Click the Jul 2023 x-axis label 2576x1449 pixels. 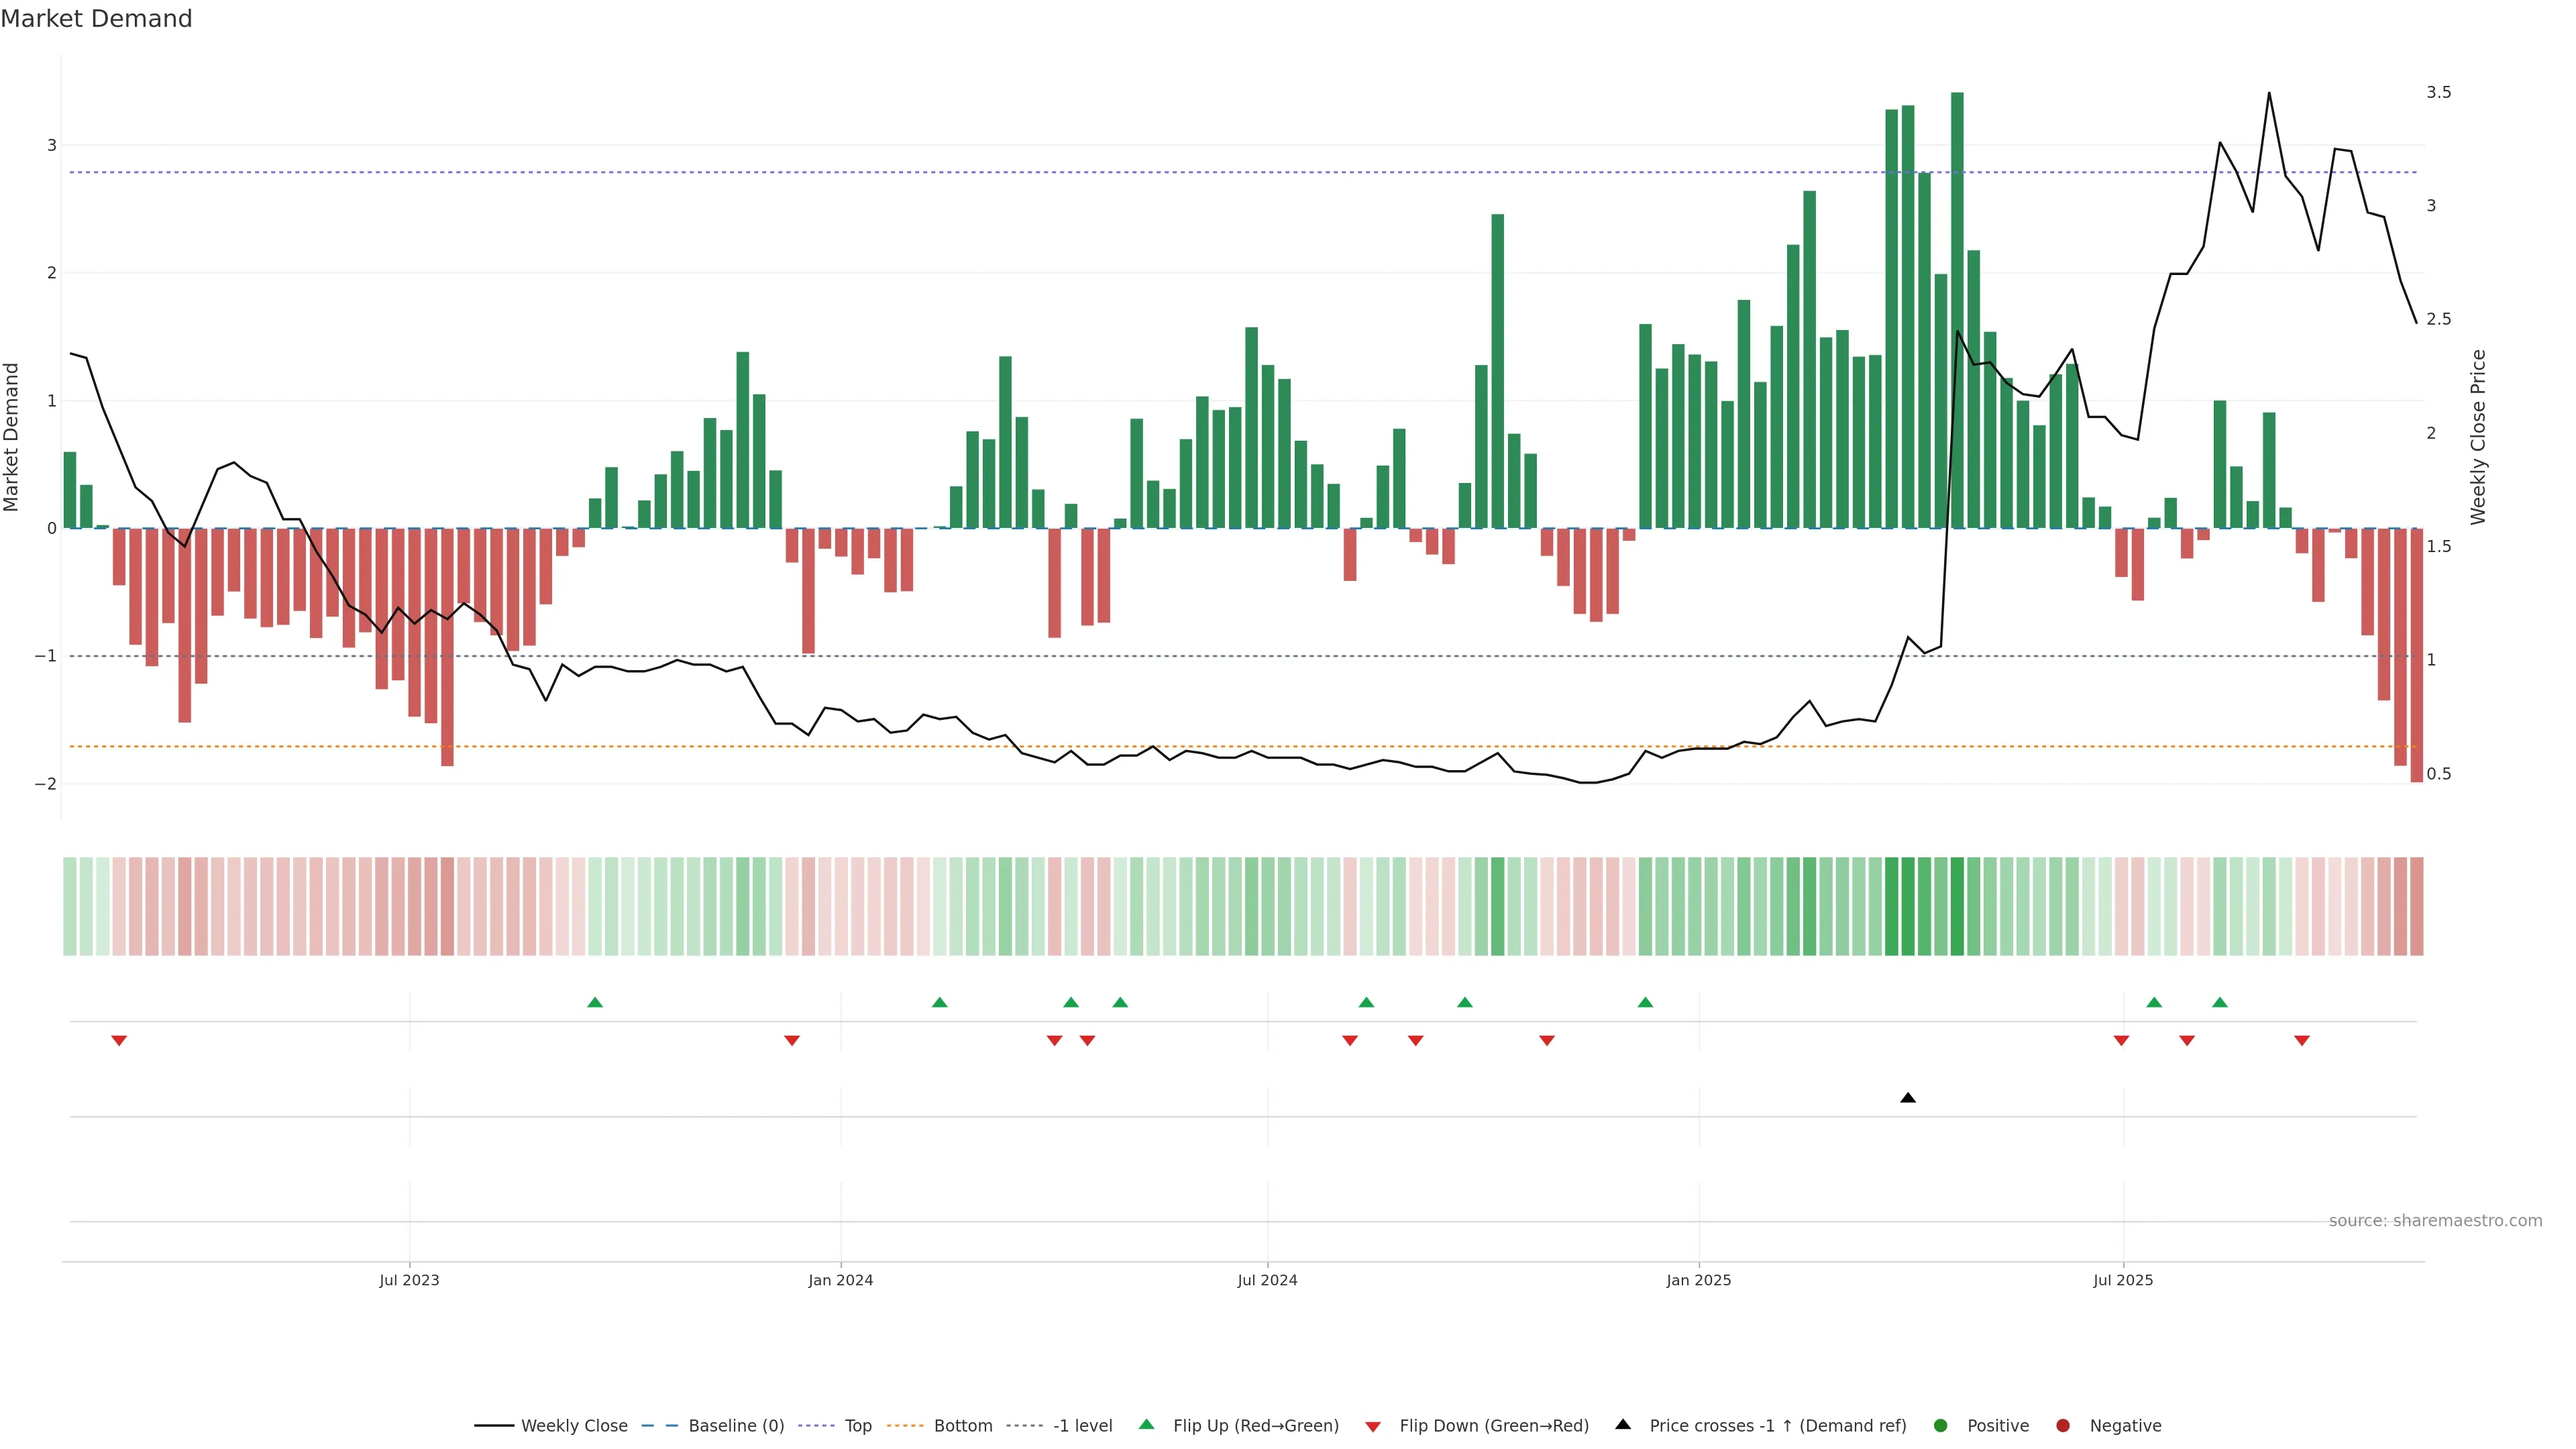409,1280
